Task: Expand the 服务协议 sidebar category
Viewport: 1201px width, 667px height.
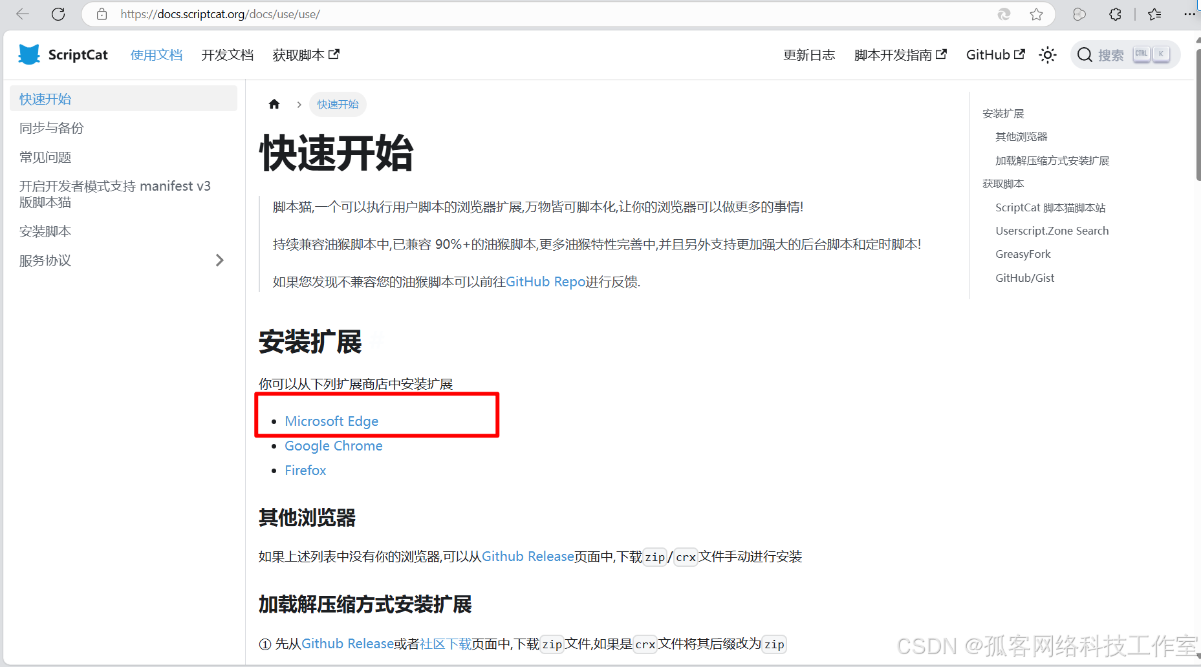Action: (219, 260)
